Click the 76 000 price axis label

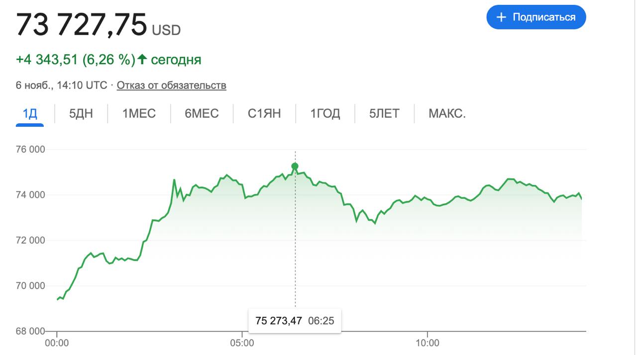(31, 149)
